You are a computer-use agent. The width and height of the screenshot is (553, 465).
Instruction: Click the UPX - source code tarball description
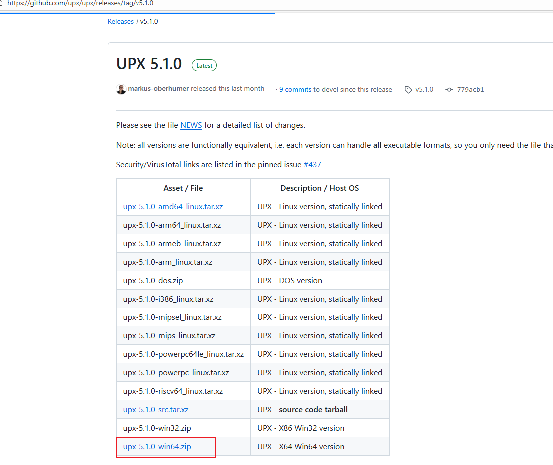302,410
